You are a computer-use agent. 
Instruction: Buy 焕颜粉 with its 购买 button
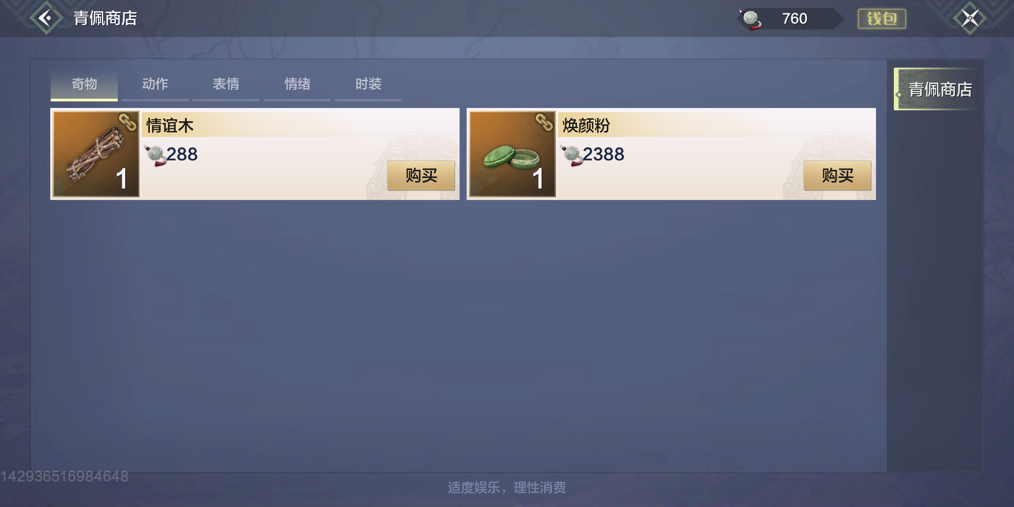coord(837,176)
